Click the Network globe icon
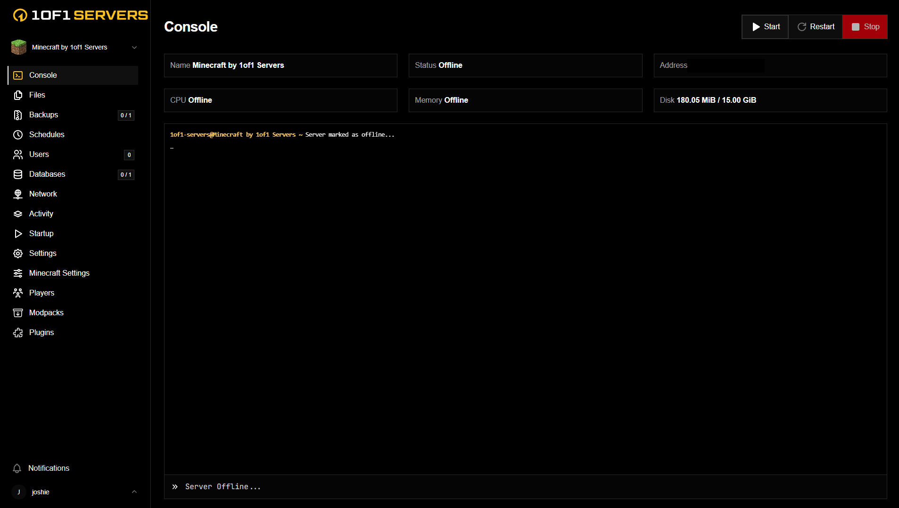899x508 pixels. (18, 194)
